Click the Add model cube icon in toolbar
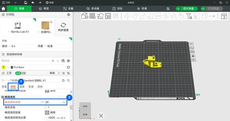Image resolution: width=230 pixels, height=121 pixels. 85,16
